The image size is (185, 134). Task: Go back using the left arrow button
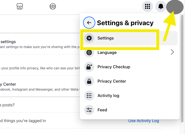click(x=89, y=23)
